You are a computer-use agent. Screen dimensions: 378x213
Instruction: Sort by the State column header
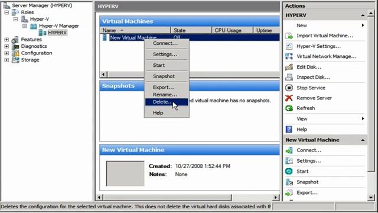point(191,30)
